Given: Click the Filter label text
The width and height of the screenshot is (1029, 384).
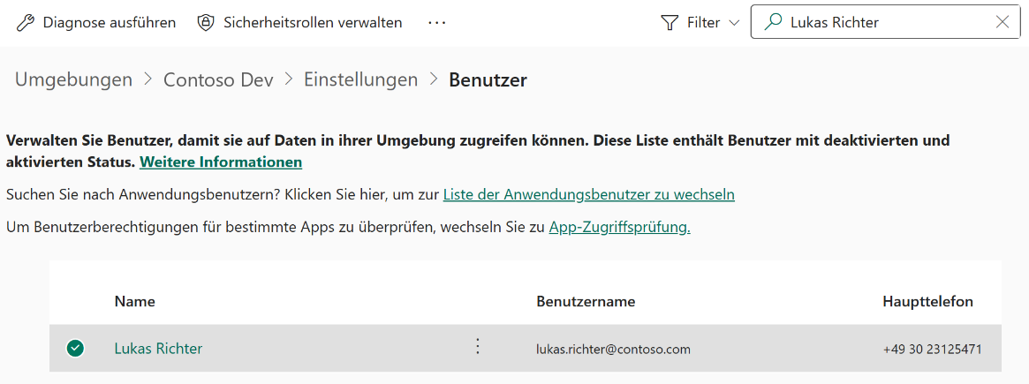Looking at the screenshot, I should point(703,23).
